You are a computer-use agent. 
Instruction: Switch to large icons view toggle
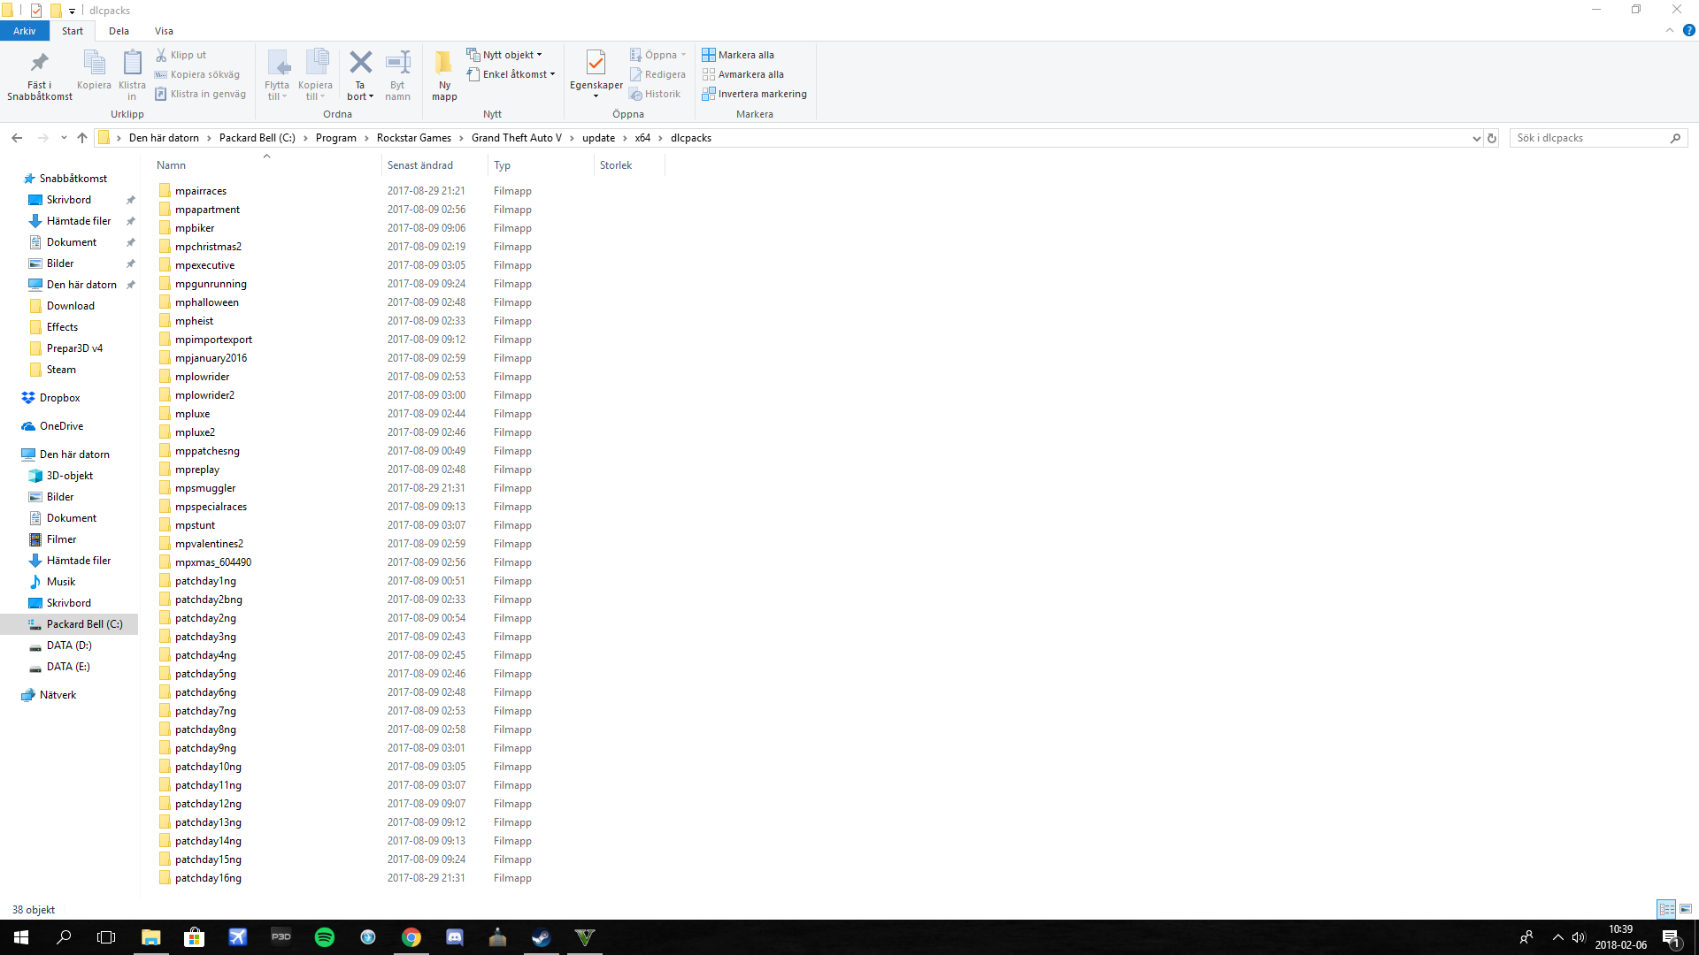pos(1686,909)
